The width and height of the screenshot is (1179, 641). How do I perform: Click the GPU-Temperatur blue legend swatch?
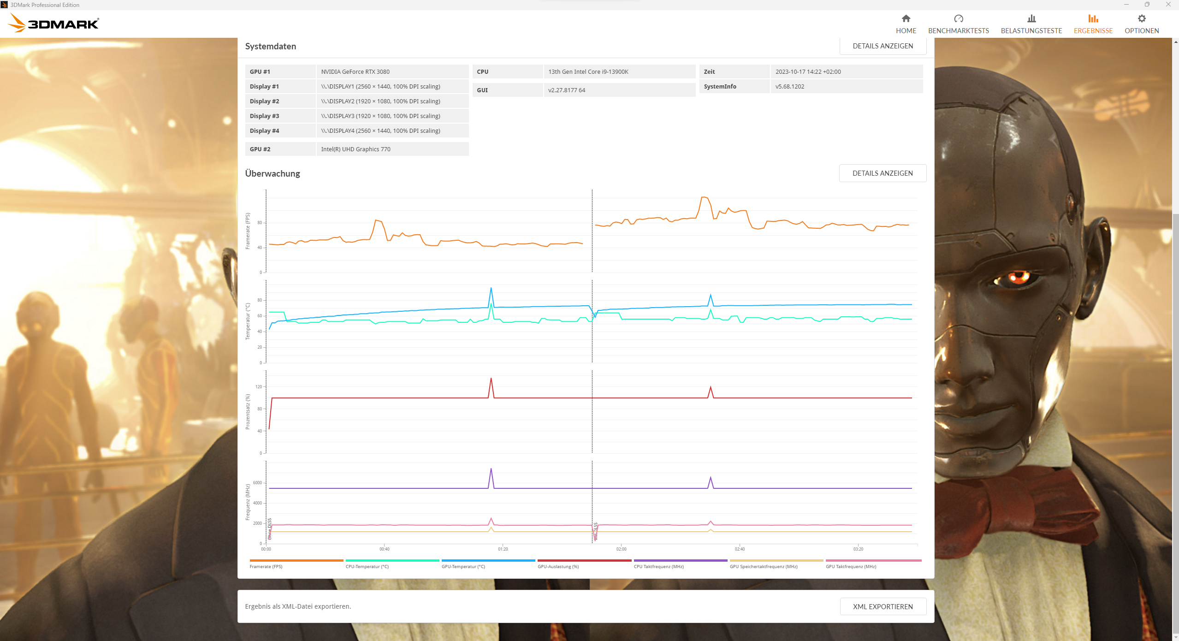pyautogui.click(x=488, y=560)
